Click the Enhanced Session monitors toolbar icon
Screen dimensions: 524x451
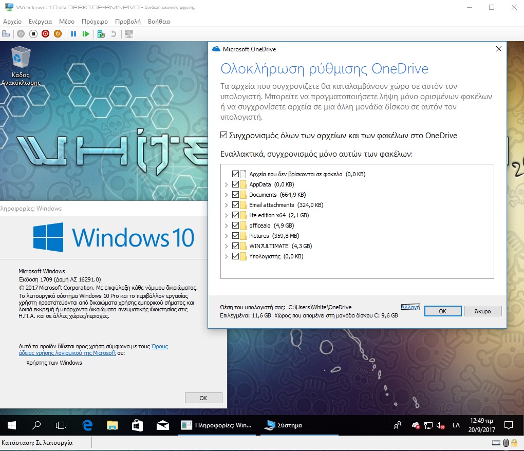pyautogui.click(x=129, y=34)
